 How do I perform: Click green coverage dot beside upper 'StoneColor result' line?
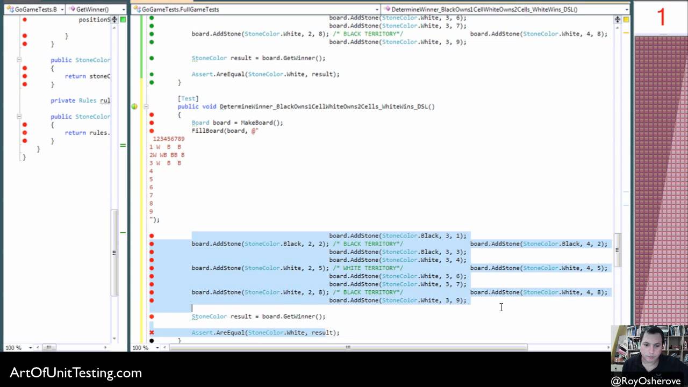152,58
